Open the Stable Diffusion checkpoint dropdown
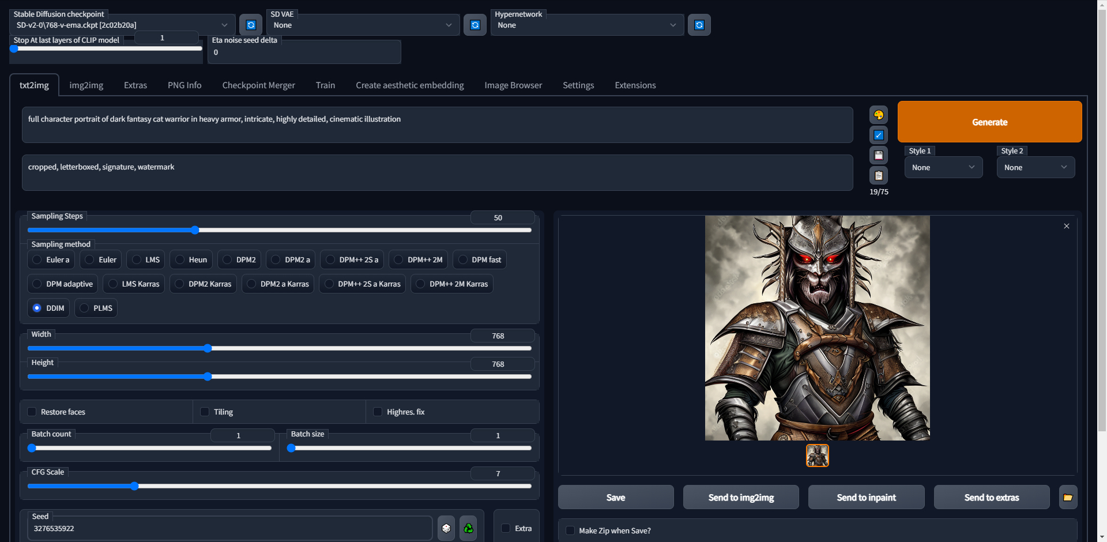The height and width of the screenshot is (542, 1107). click(x=122, y=25)
